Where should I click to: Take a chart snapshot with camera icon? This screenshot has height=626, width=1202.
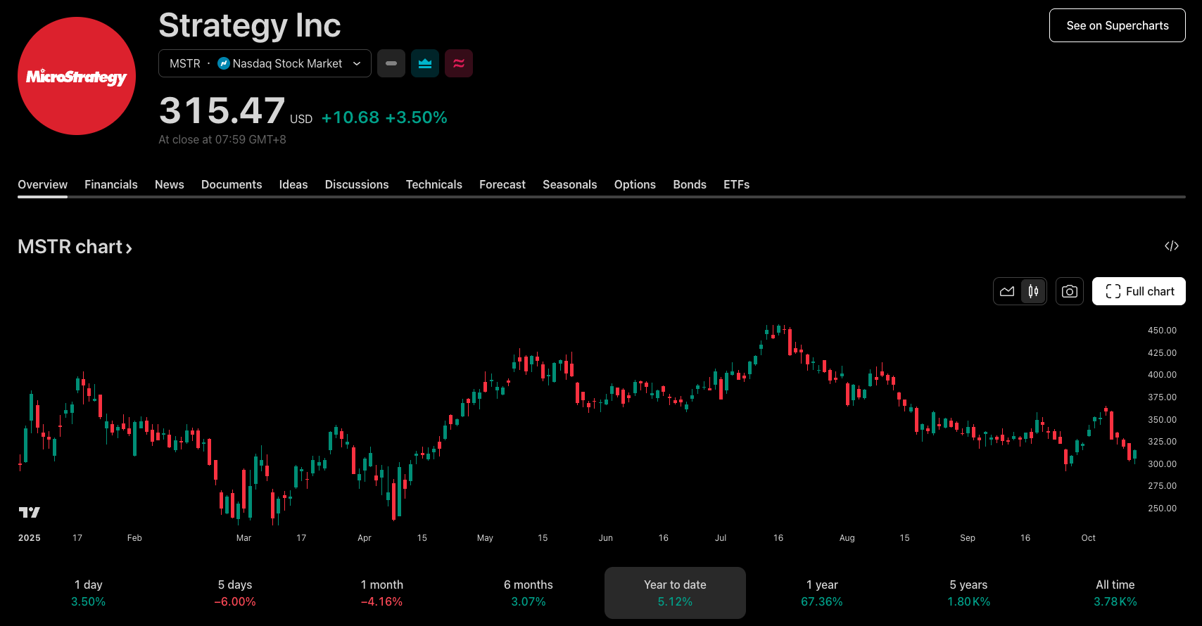[1070, 291]
